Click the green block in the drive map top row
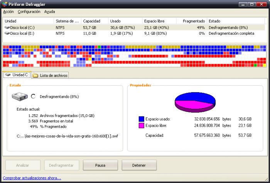This screenshot has width=270, height=183. (100, 47)
